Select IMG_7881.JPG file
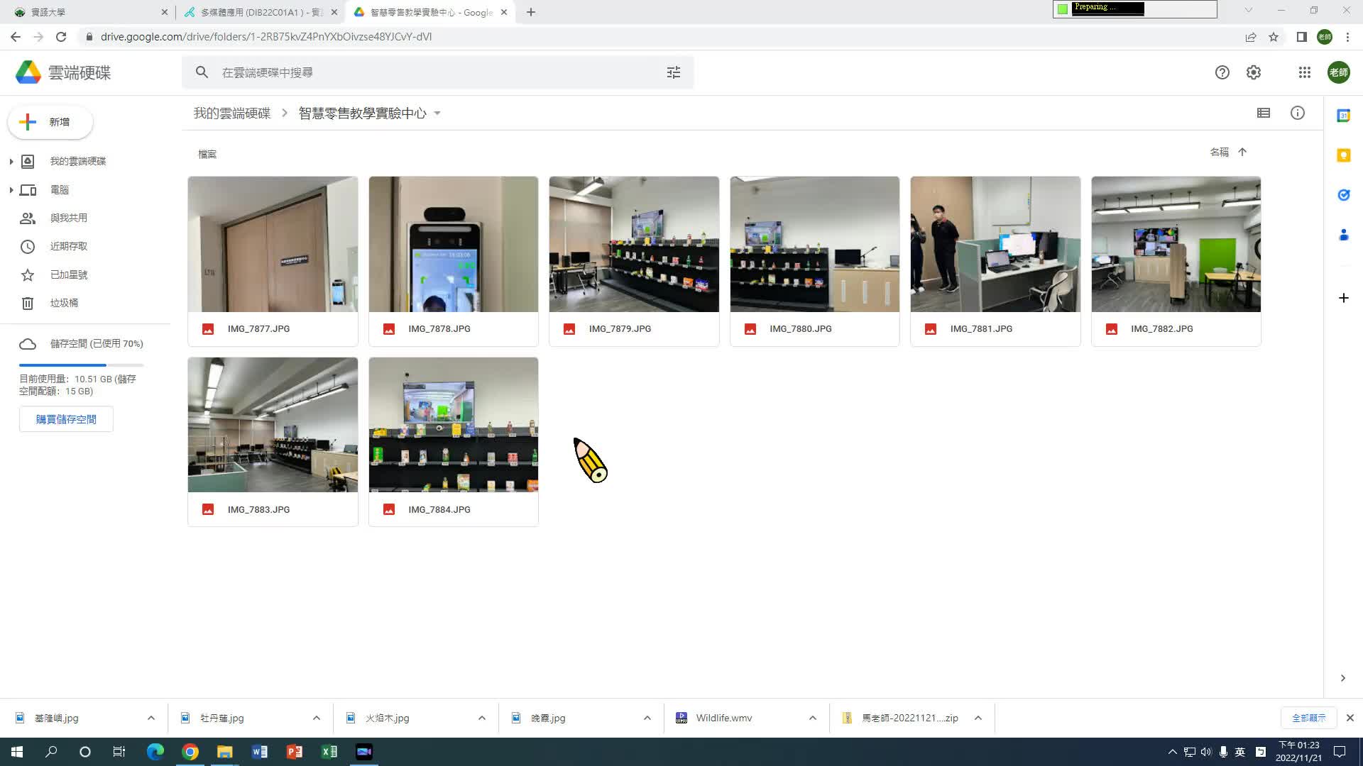Screen dimensions: 1363x766 coord(995,261)
